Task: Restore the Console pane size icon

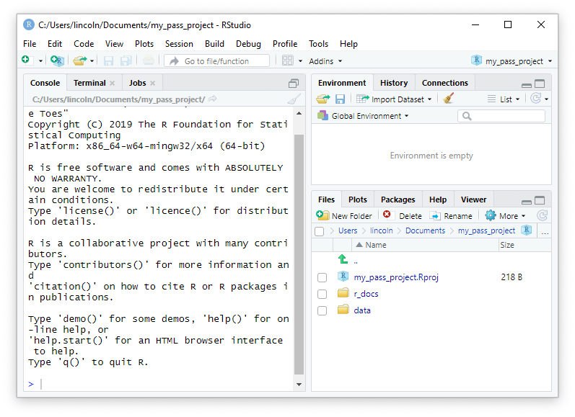Action: click(x=294, y=84)
